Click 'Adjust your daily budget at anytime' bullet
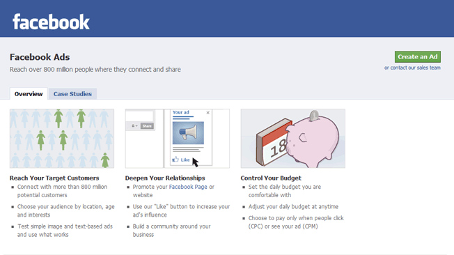The height and width of the screenshot is (255, 454). coord(293,207)
